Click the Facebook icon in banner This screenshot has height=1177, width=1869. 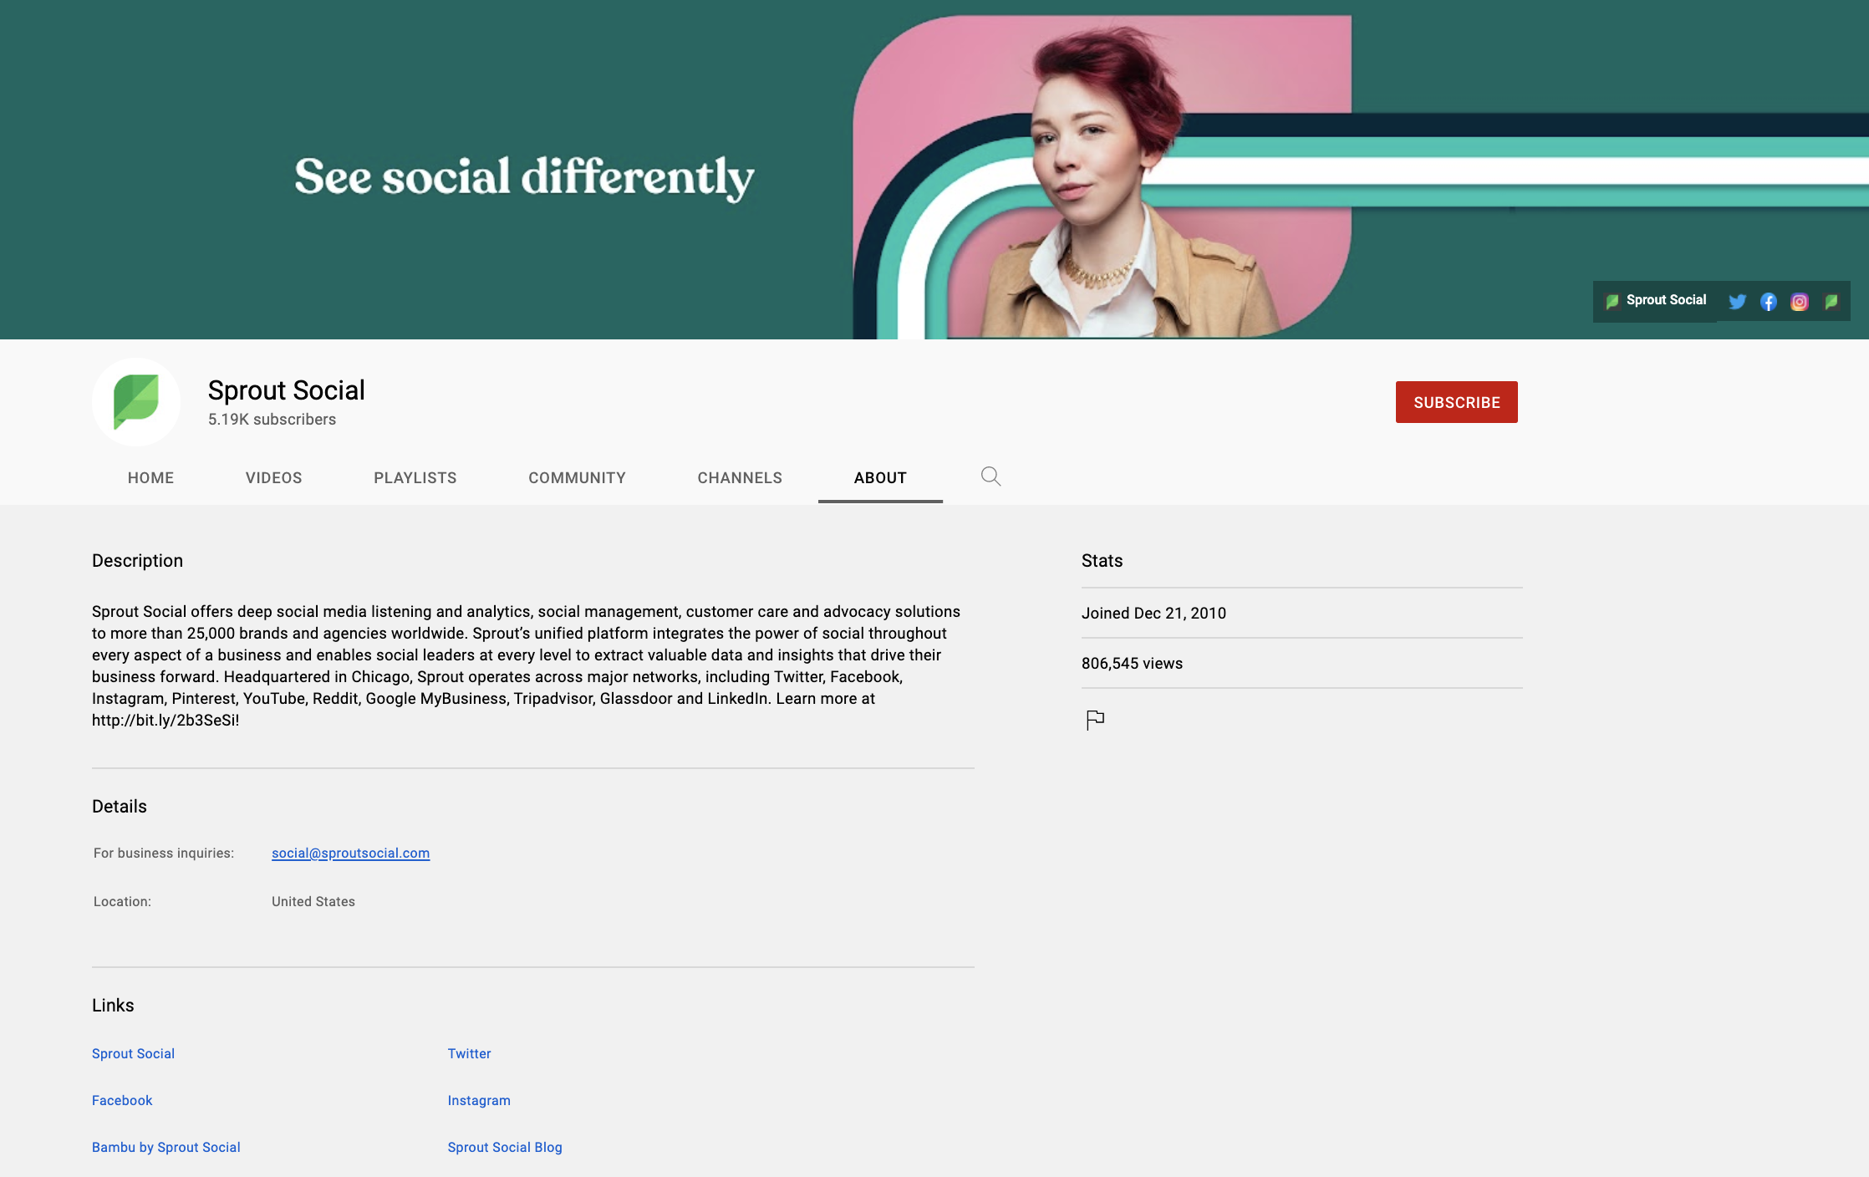(1768, 302)
